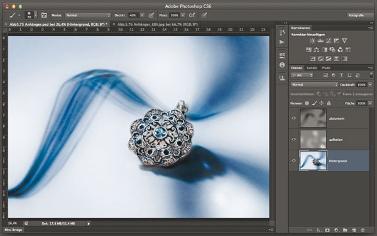Add Invert adjustment layer
This screenshot has height=236, width=377.
pyautogui.click(x=312, y=59)
